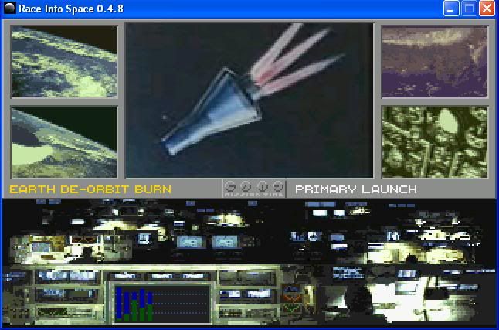Image resolution: width=499 pixels, height=330 pixels.
Task: Click the mission control room image
Action: 249,262
